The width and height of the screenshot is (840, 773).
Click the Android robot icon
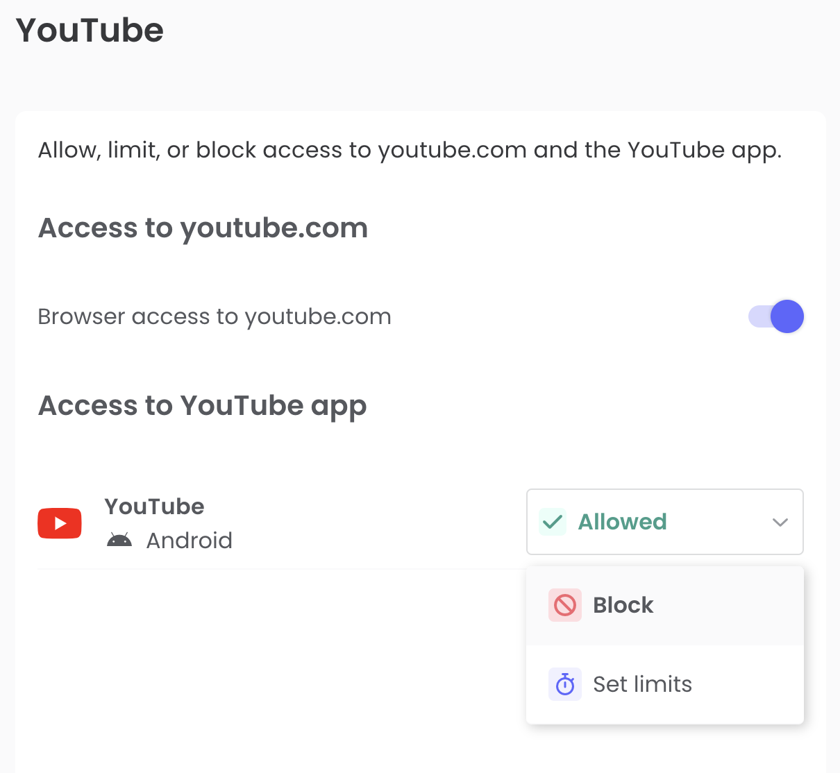tap(119, 540)
